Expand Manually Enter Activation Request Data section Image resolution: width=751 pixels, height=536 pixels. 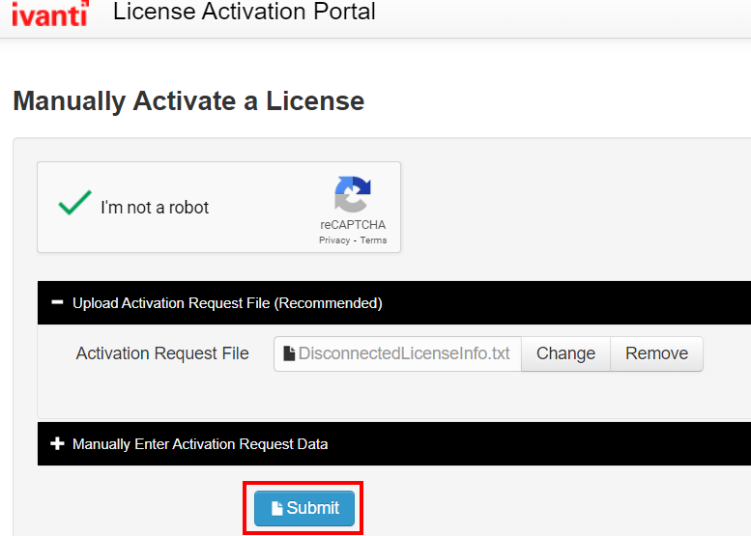pos(394,443)
